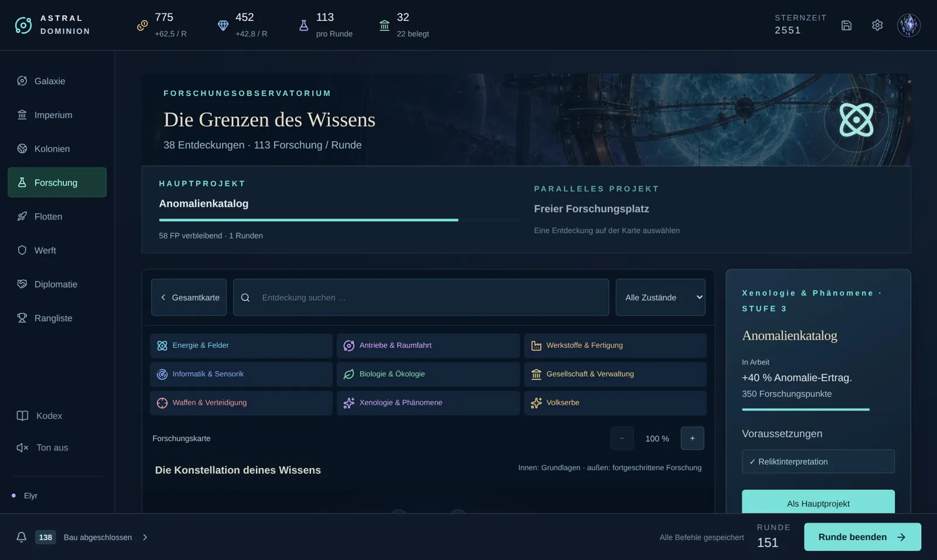The image size is (937, 560).
Task: Expand the Bau abgeschlossen notification chevron
Action: pos(145,537)
